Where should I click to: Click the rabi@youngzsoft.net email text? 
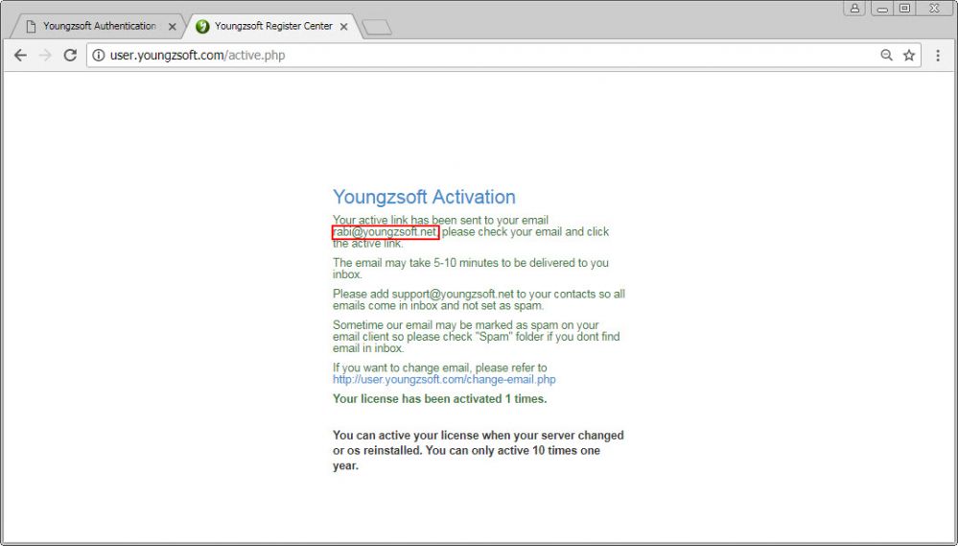386,232
